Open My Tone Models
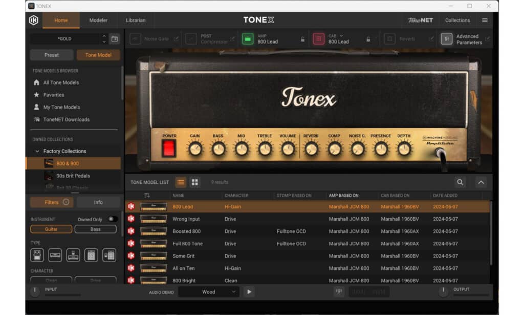This screenshot has width=524, height=315. tap(57, 108)
